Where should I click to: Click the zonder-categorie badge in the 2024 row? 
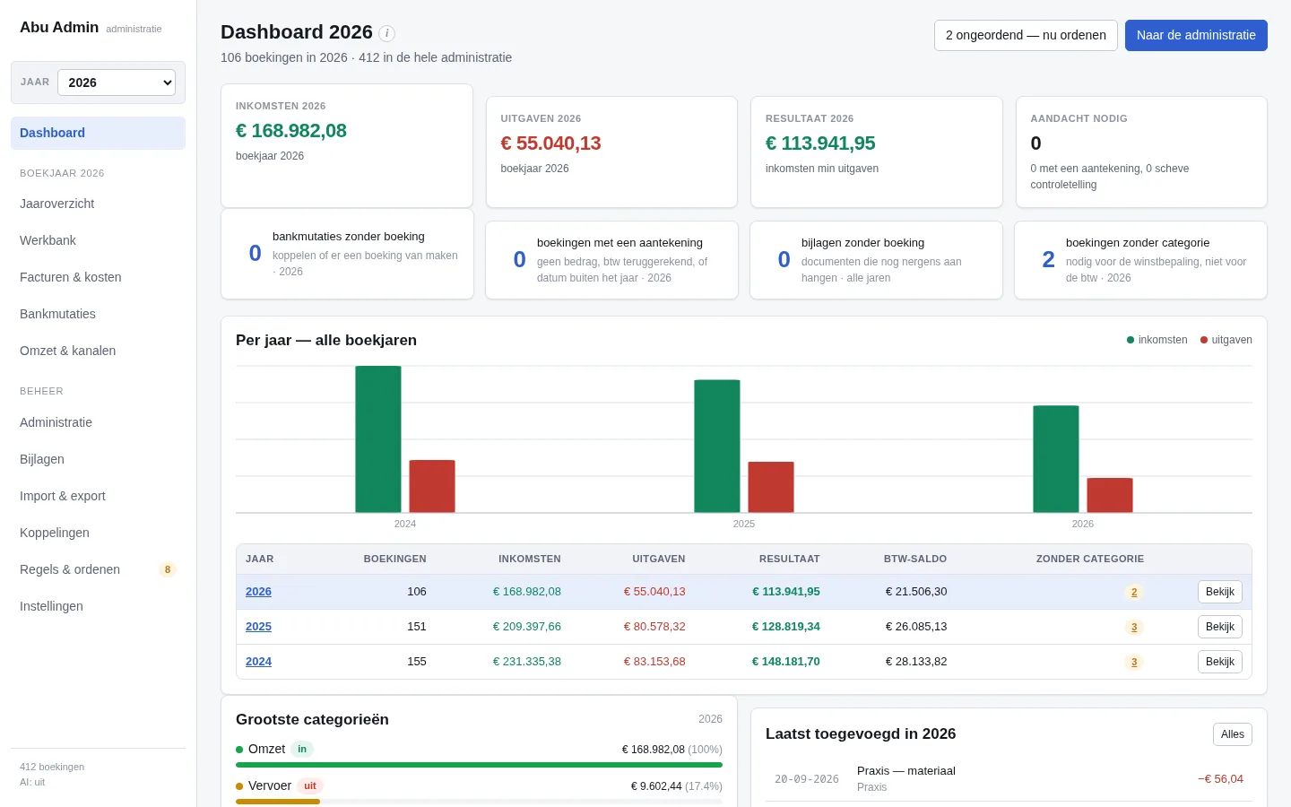[x=1134, y=662]
